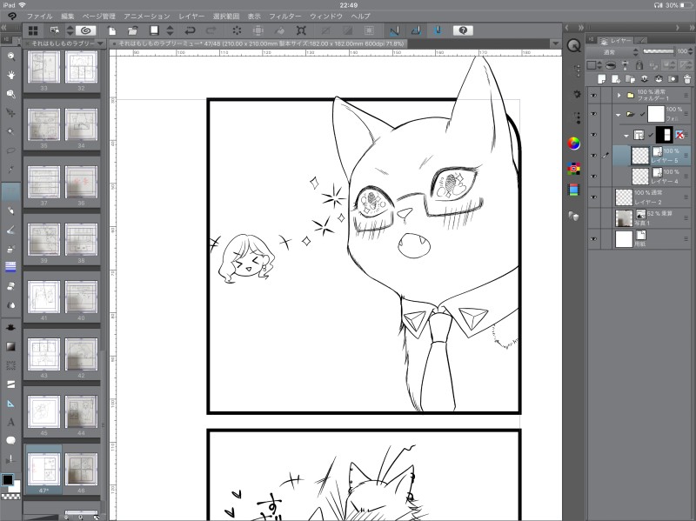Open the フィルター menu

[x=285, y=16]
